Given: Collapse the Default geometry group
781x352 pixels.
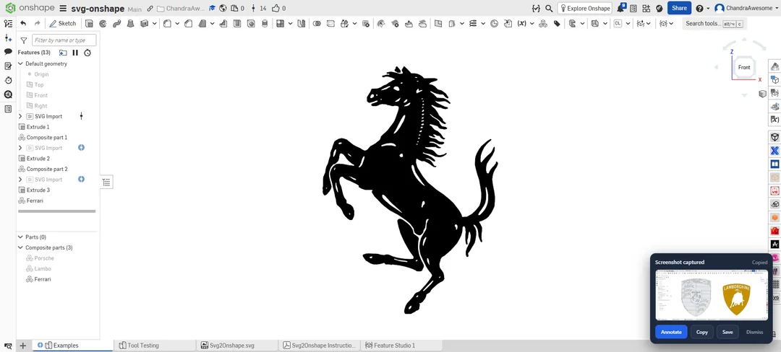Looking at the screenshot, I should tap(21, 63).
